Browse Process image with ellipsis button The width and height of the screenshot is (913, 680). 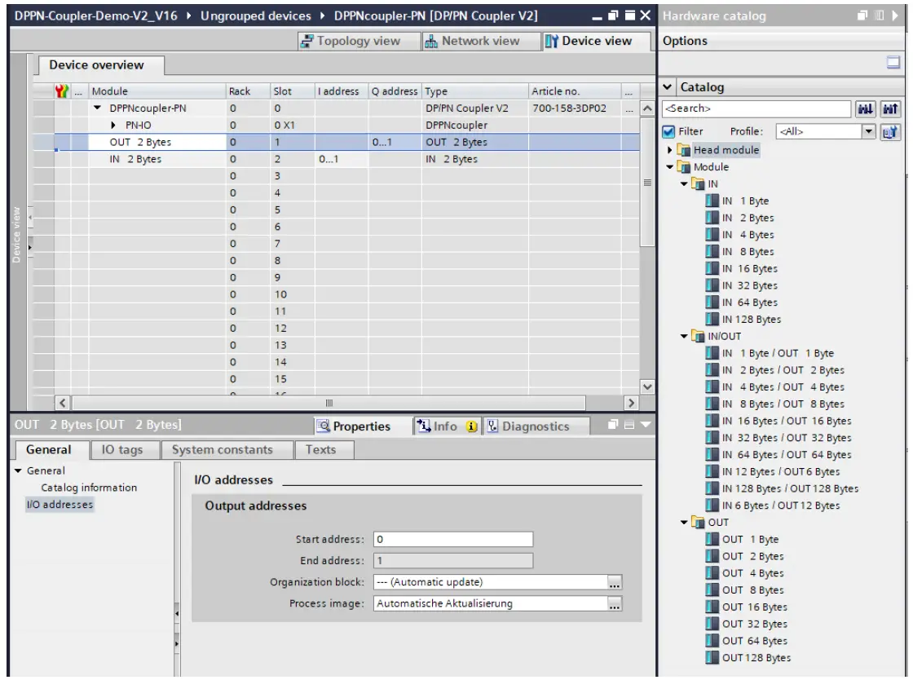[x=615, y=604]
